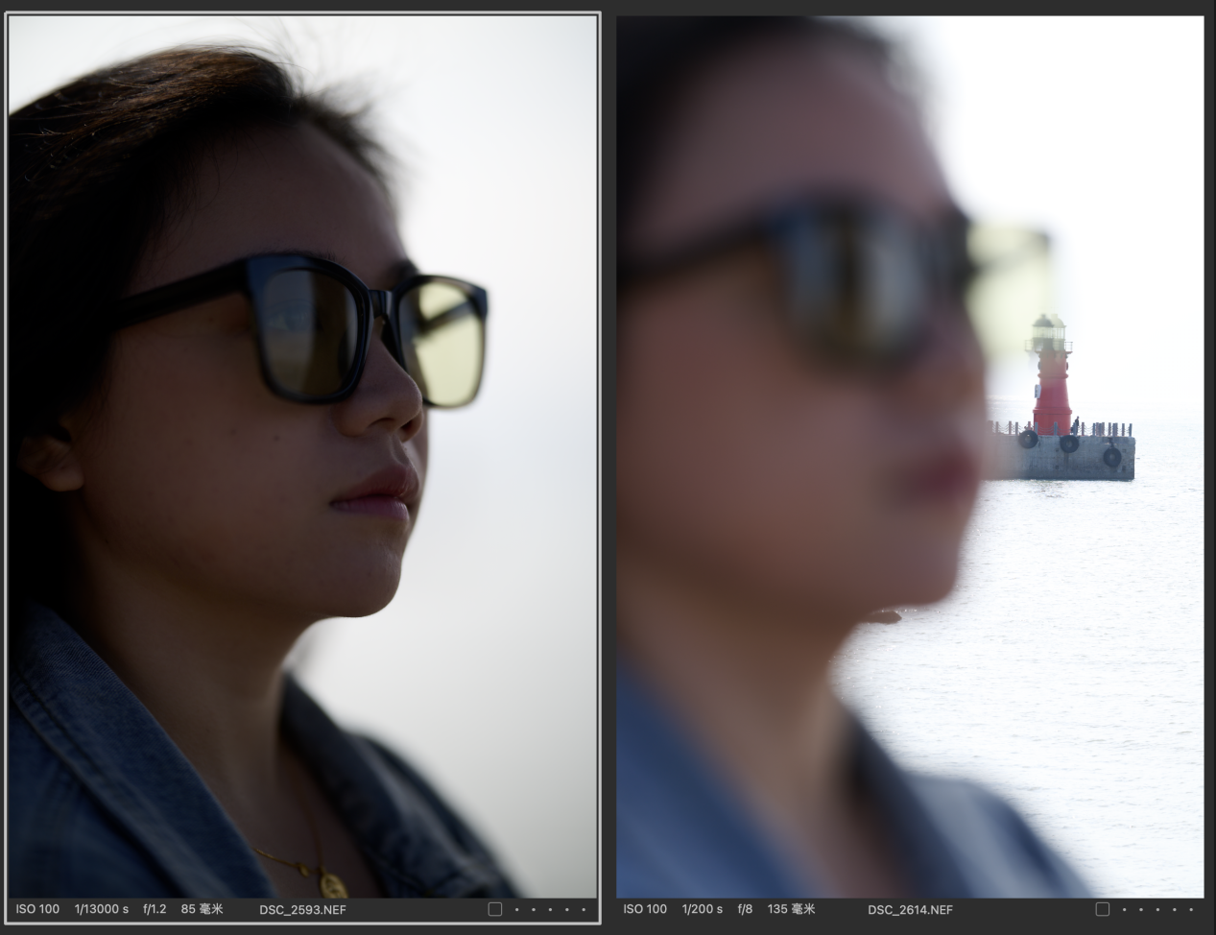
Task: Set one-star rating on DSC_2614.NEF
Action: 1125,909
